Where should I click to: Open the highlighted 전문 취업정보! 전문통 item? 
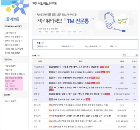pyautogui.click(x=14, y=78)
